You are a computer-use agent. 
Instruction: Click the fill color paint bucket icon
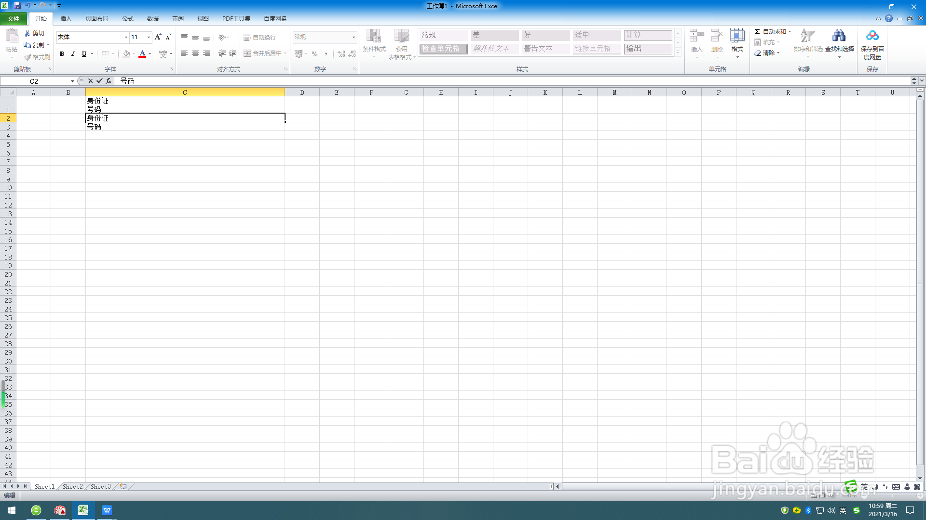click(x=126, y=54)
